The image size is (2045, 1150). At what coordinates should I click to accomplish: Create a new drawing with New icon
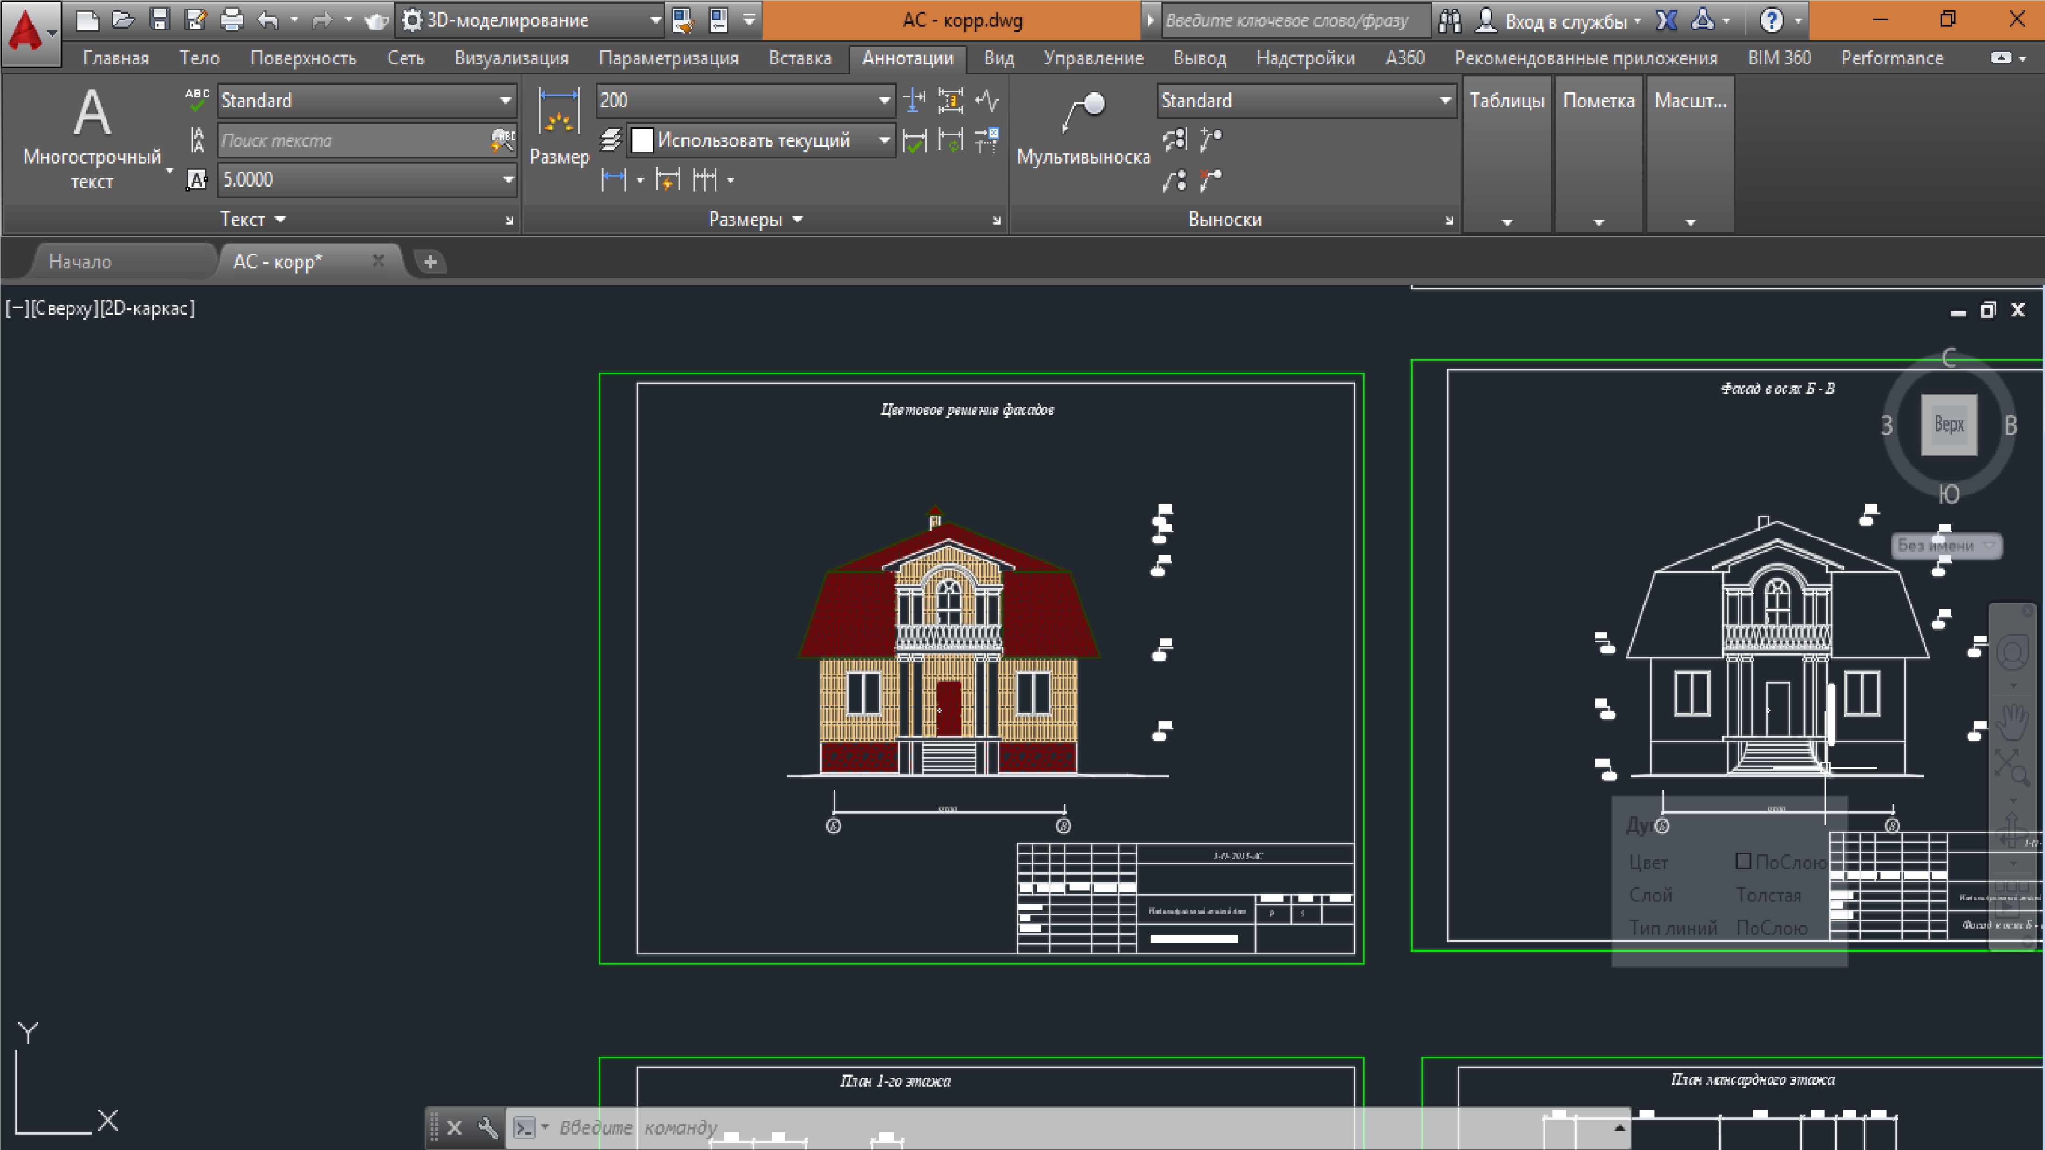click(87, 20)
